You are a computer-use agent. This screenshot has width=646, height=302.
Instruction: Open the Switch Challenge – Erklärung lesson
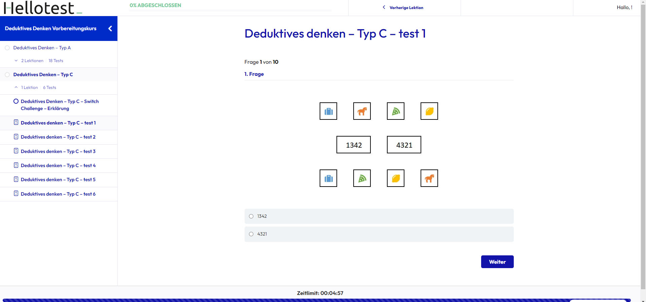tap(60, 105)
